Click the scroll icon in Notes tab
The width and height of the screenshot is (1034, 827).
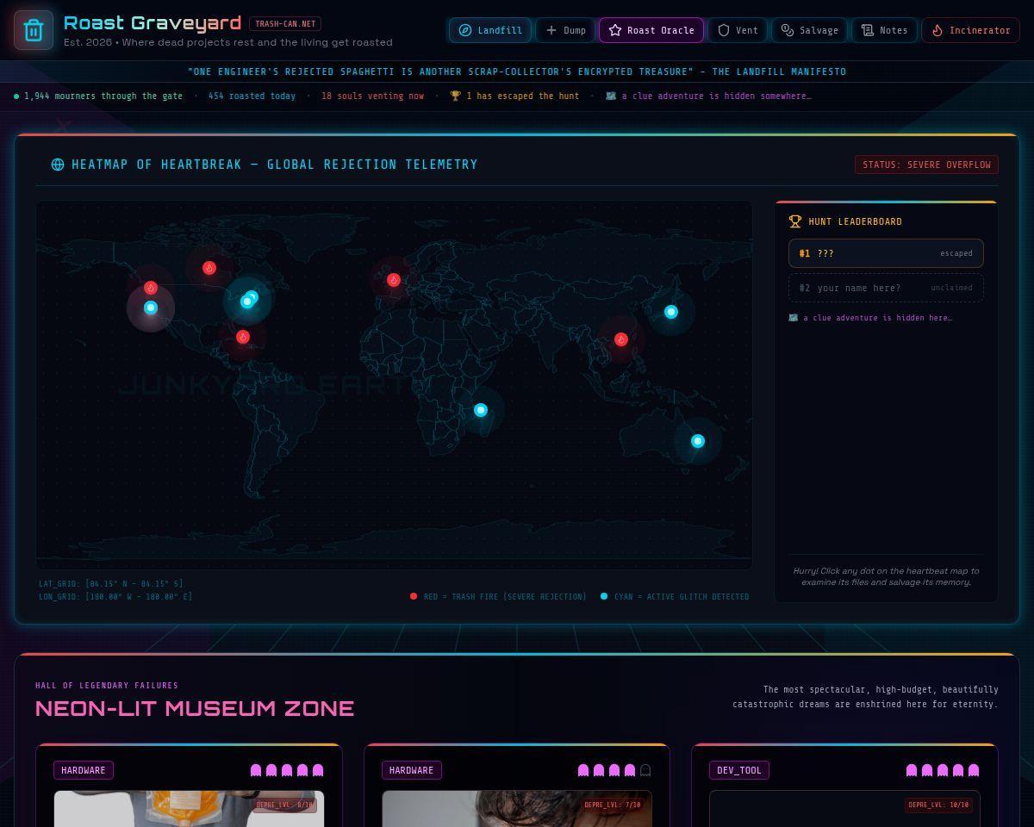[868, 30]
